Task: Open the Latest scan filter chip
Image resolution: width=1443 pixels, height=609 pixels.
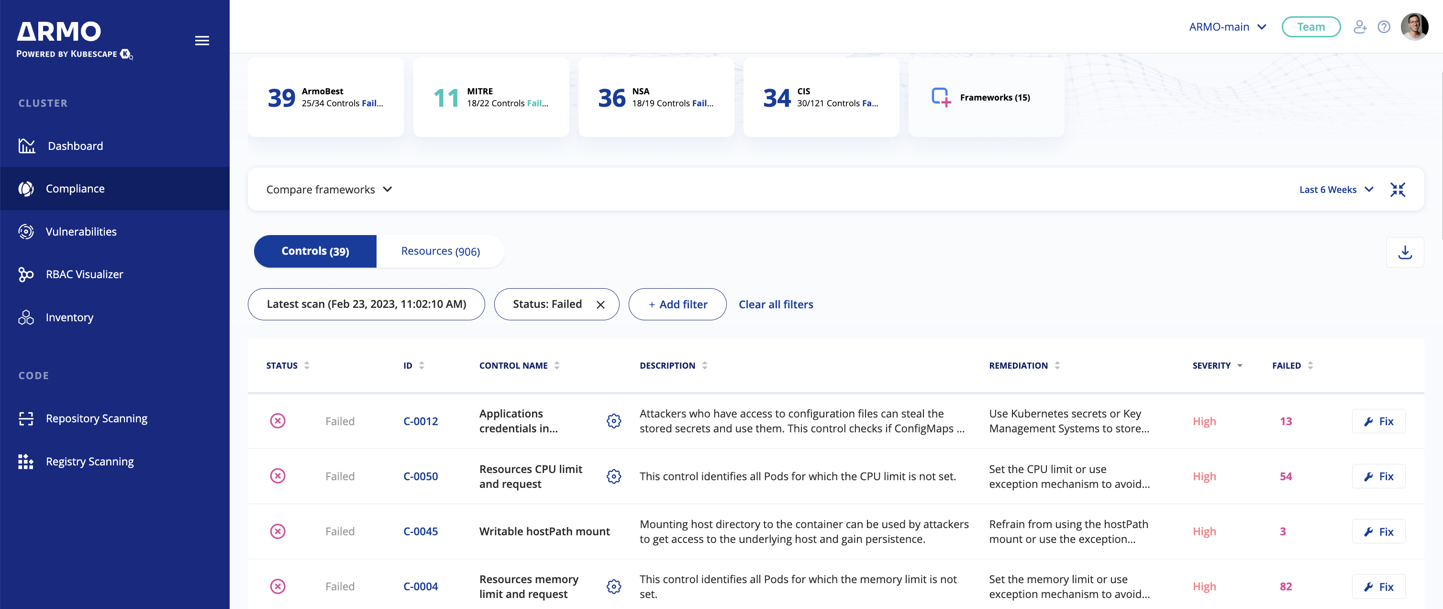Action: click(x=366, y=304)
